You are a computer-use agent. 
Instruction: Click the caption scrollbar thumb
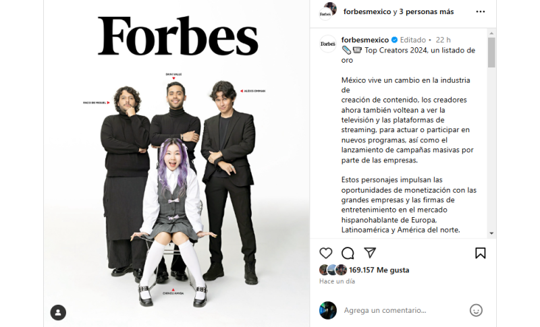(x=491, y=53)
